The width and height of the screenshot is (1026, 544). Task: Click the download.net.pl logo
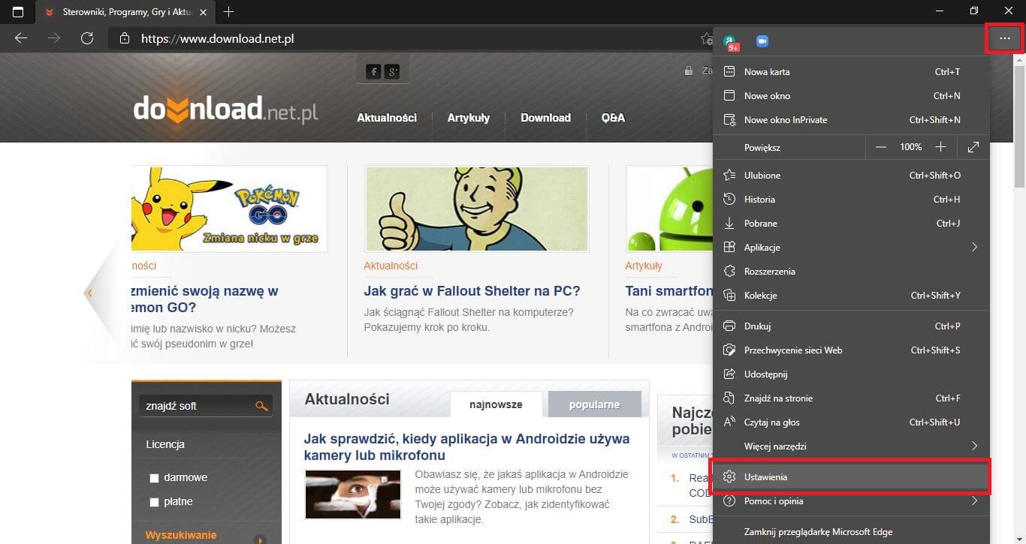click(225, 110)
